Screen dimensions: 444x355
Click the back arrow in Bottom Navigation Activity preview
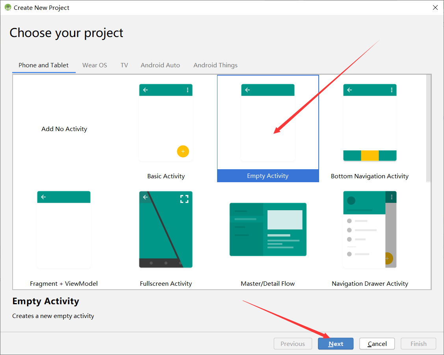click(349, 90)
